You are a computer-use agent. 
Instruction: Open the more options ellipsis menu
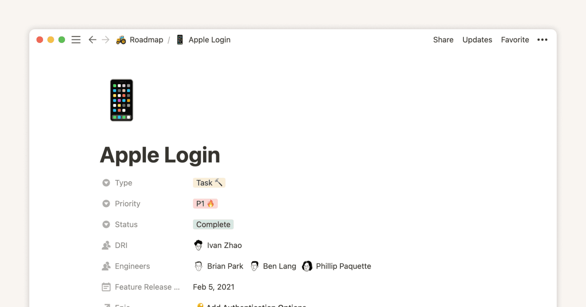pyautogui.click(x=542, y=39)
